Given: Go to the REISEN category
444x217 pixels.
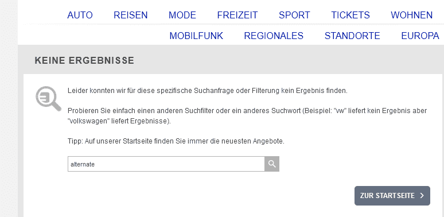Looking at the screenshot, I should point(131,15).
